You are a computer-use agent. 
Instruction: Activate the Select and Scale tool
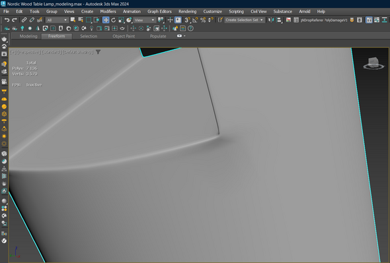121,20
